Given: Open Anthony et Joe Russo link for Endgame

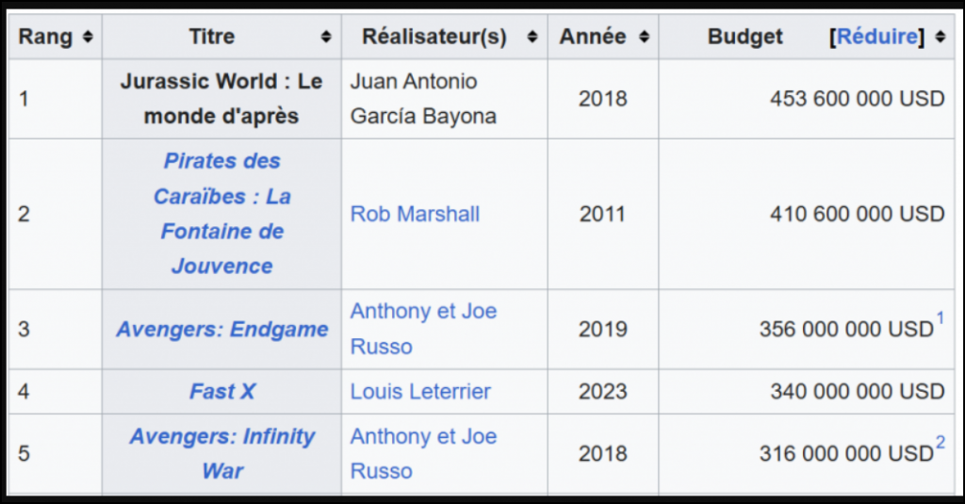Looking at the screenshot, I should [x=423, y=329].
